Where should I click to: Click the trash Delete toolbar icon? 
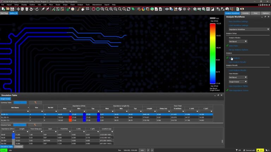click(27, 9)
